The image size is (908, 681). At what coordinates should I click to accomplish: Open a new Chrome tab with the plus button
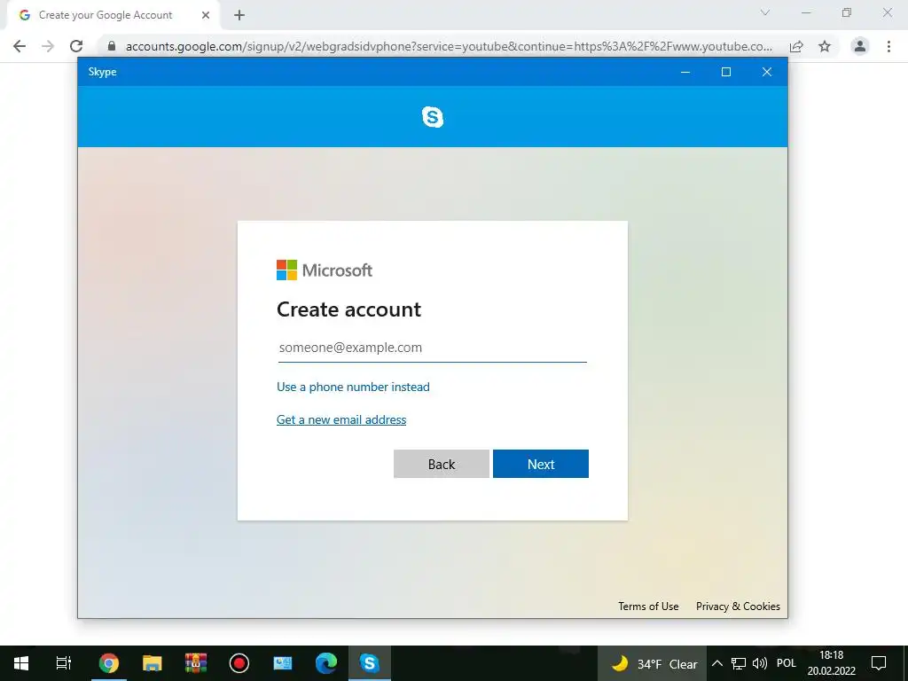click(x=239, y=15)
